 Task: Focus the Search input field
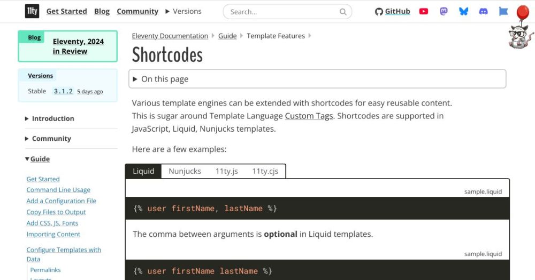tap(287, 12)
